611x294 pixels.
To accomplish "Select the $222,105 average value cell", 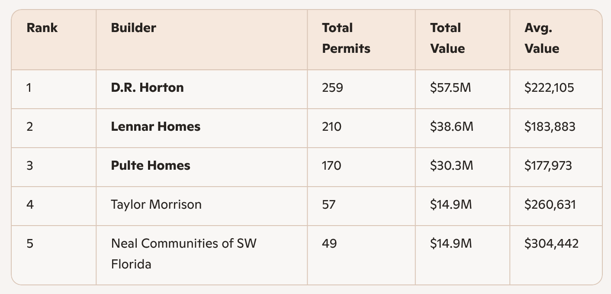I will 549,88.
